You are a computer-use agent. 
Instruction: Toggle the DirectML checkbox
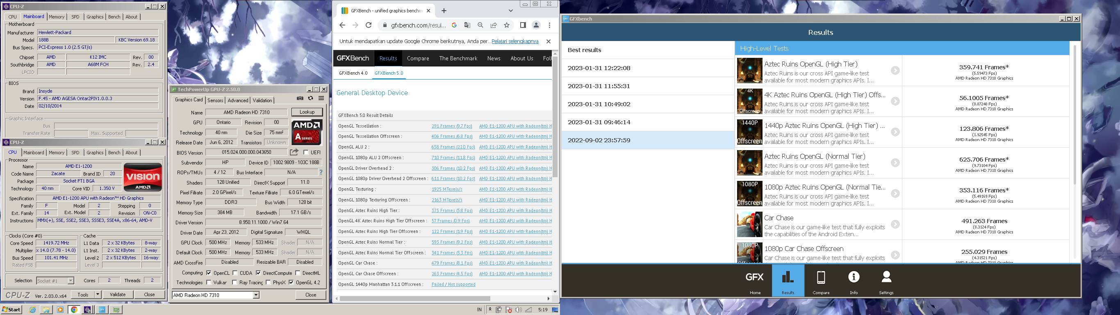click(x=297, y=273)
